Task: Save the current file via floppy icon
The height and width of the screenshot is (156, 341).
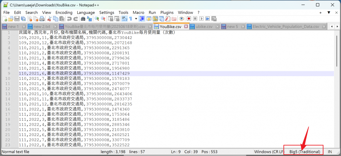Action: click(x=17, y=19)
